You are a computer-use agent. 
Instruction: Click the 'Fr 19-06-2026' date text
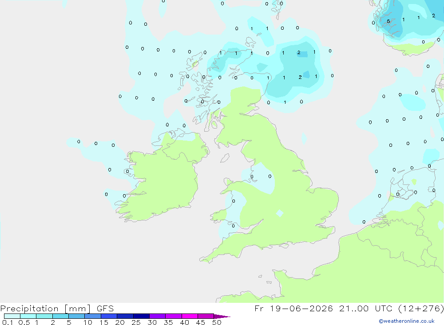(293, 308)
